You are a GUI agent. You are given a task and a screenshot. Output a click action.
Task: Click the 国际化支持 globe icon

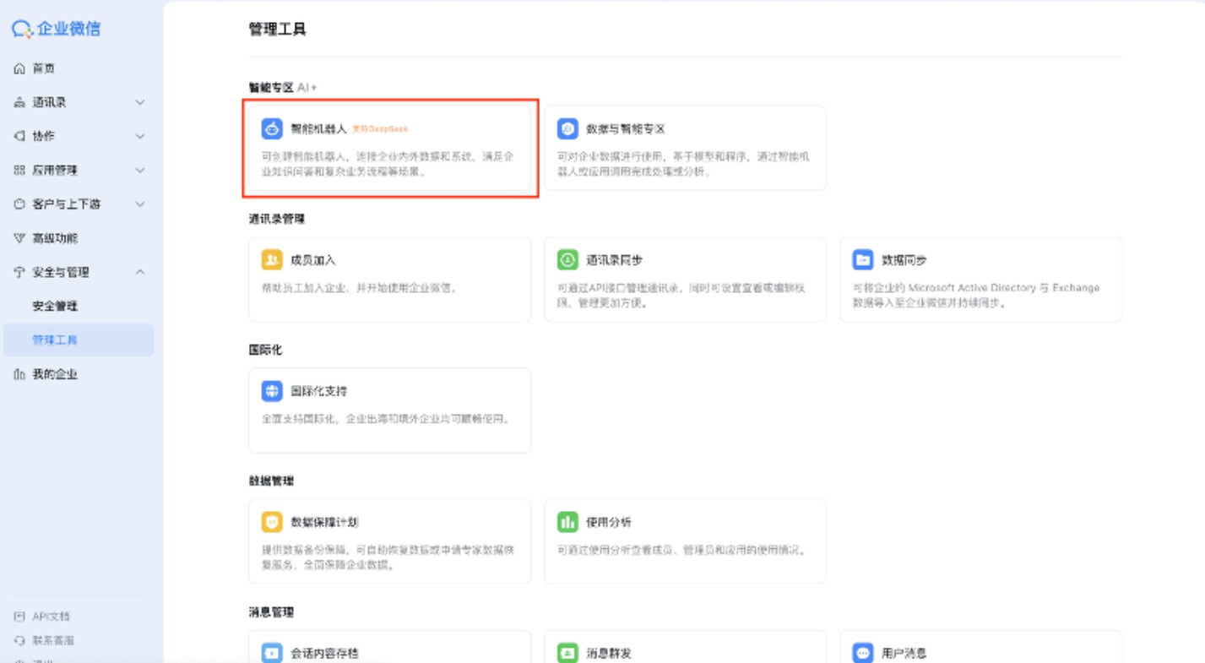(x=271, y=391)
